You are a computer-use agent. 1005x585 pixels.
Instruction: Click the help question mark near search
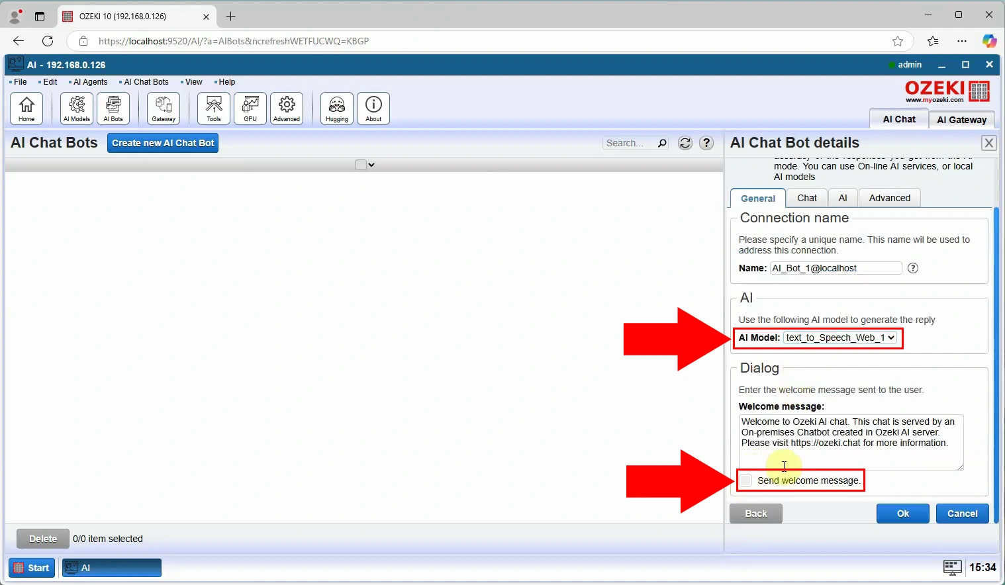(x=706, y=143)
